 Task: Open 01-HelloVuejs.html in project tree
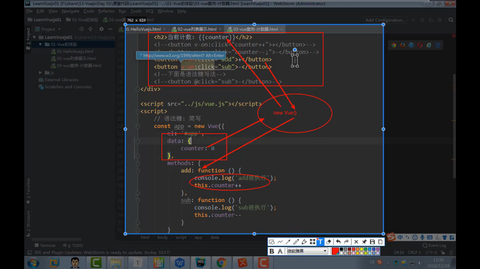[x=73, y=52]
